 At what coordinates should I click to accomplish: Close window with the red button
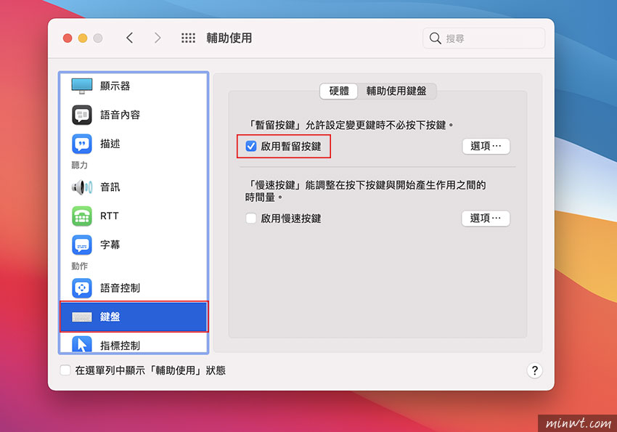point(68,38)
